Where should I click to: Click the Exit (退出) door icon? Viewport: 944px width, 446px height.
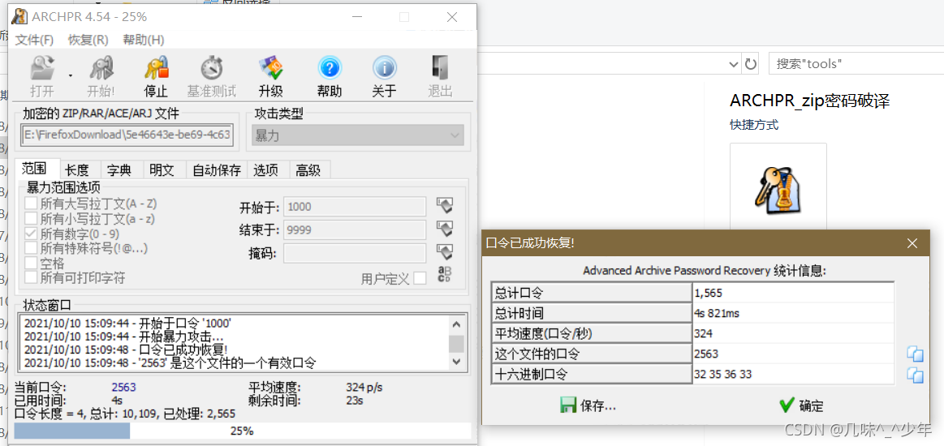(x=439, y=69)
